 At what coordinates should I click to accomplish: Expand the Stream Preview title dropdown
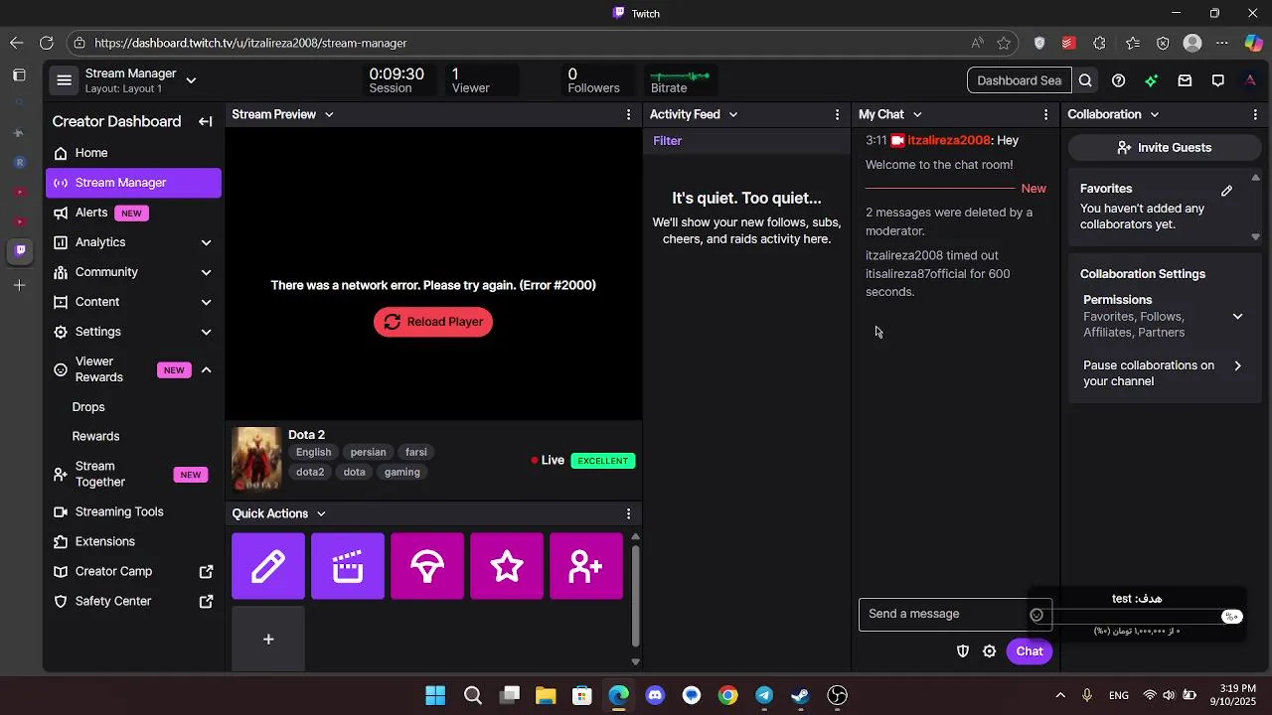coord(329,114)
